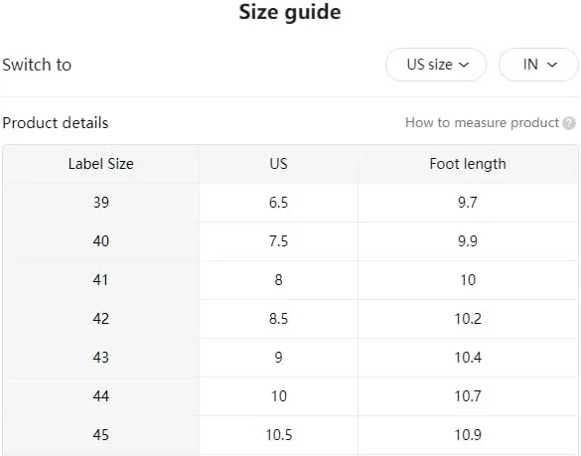Open the US size dropdown
The image size is (581, 456).
pos(436,65)
